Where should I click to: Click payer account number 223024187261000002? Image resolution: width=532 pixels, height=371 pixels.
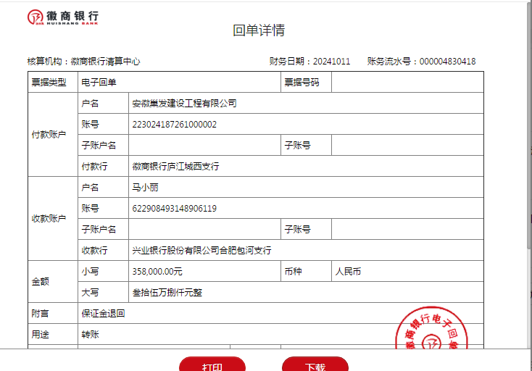tap(174, 125)
